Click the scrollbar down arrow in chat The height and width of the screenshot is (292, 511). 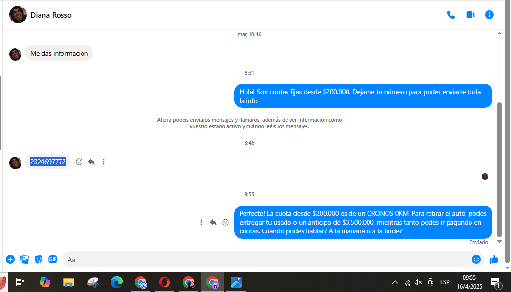click(499, 241)
